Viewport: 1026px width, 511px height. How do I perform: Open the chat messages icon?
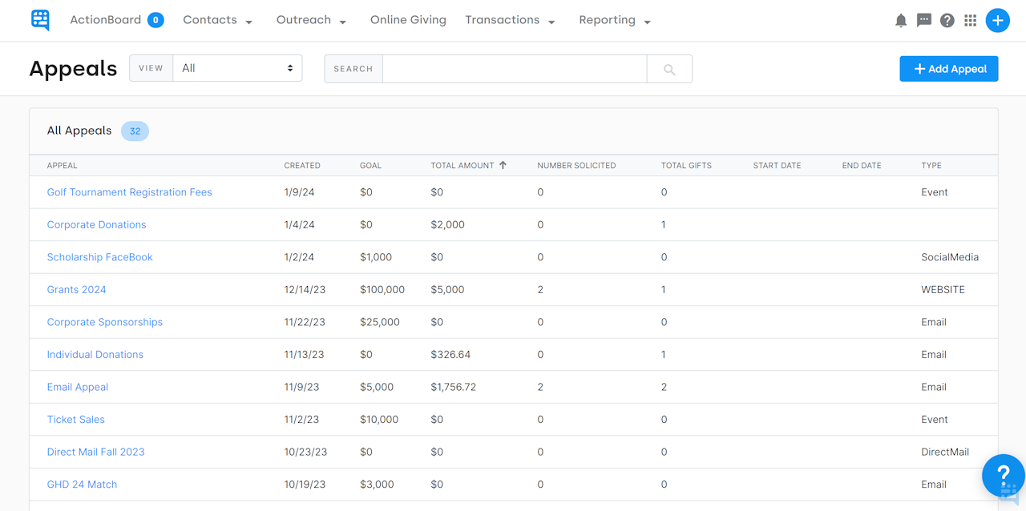[924, 21]
